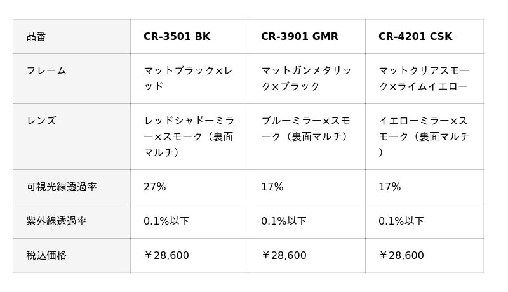Select the レッドシャドーミラー lens cell
Viewport: 508px width, 292px height.
[x=189, y=136]
